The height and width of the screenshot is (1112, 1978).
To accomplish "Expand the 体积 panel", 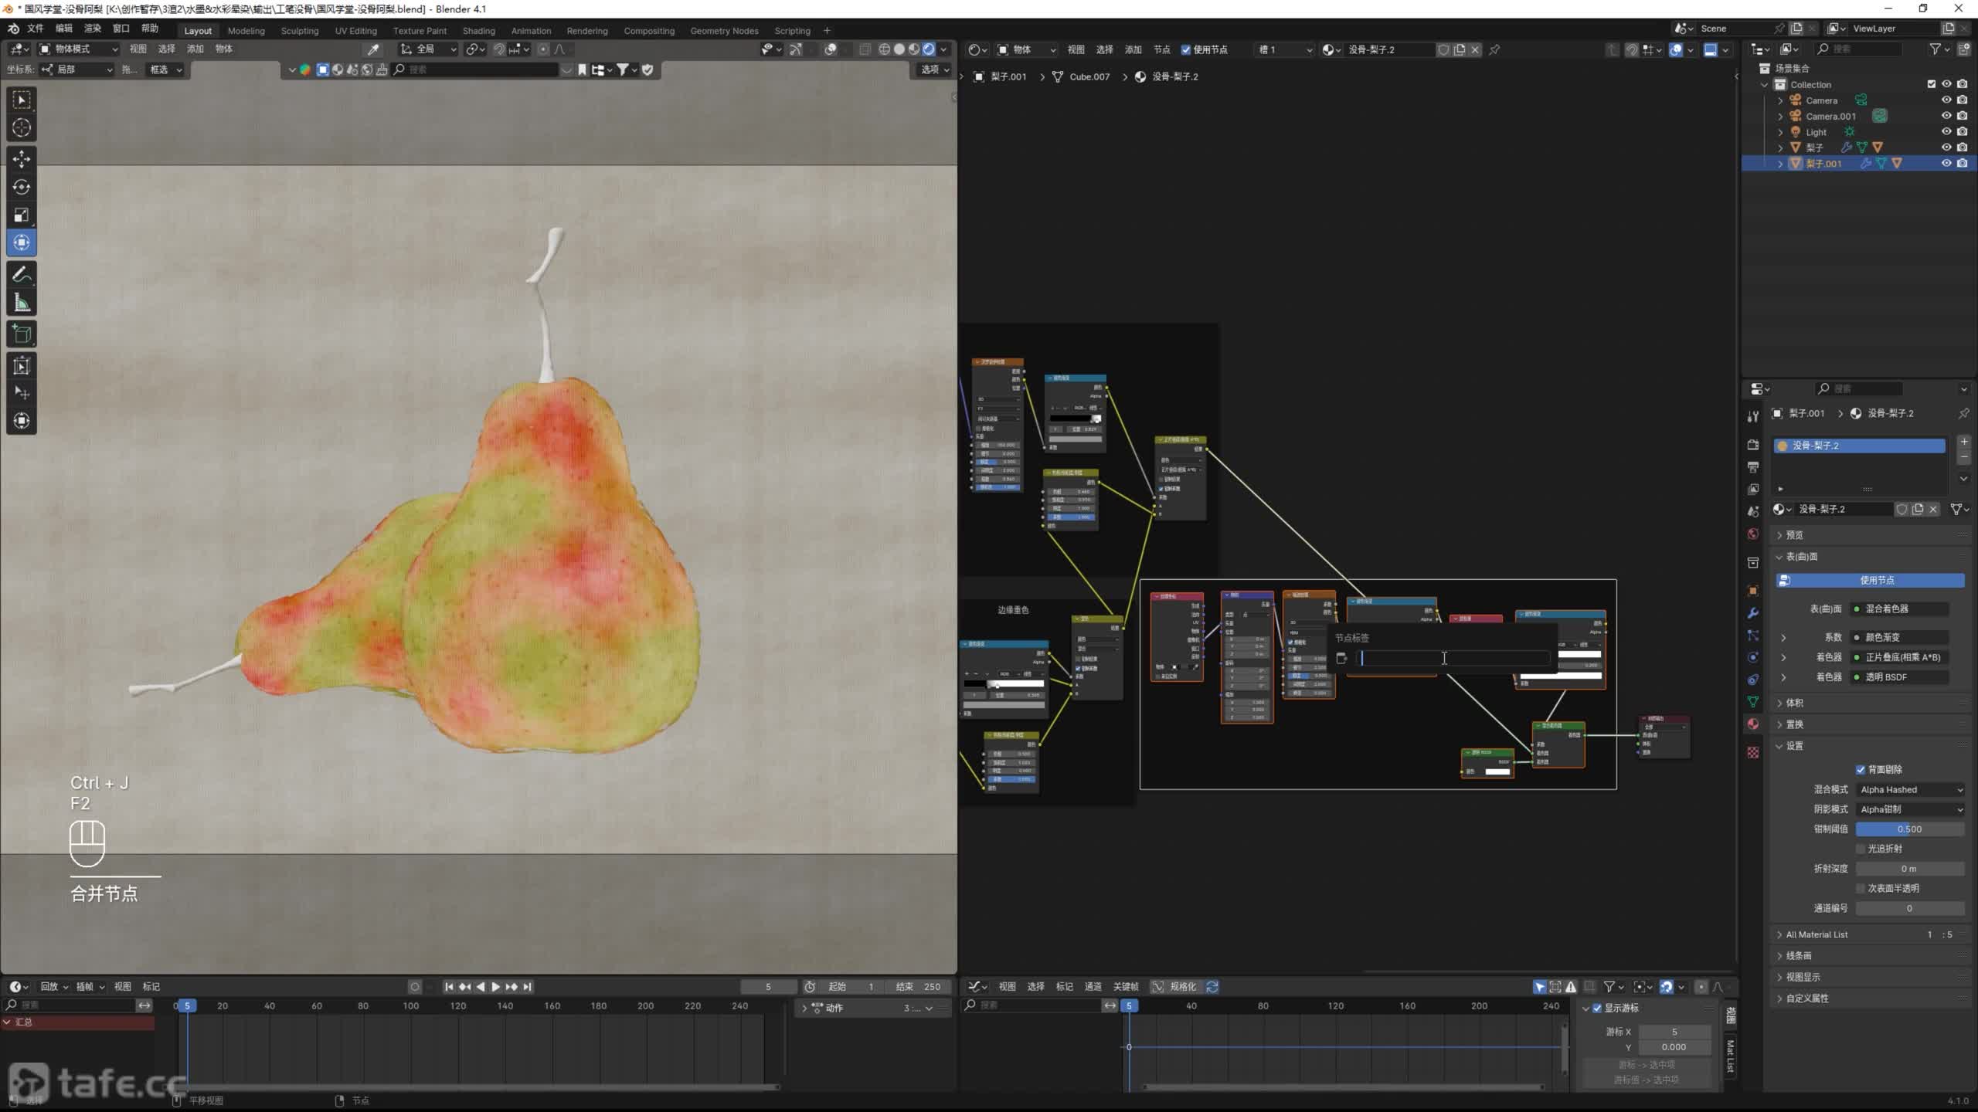I will click(x=1794, y=703).
